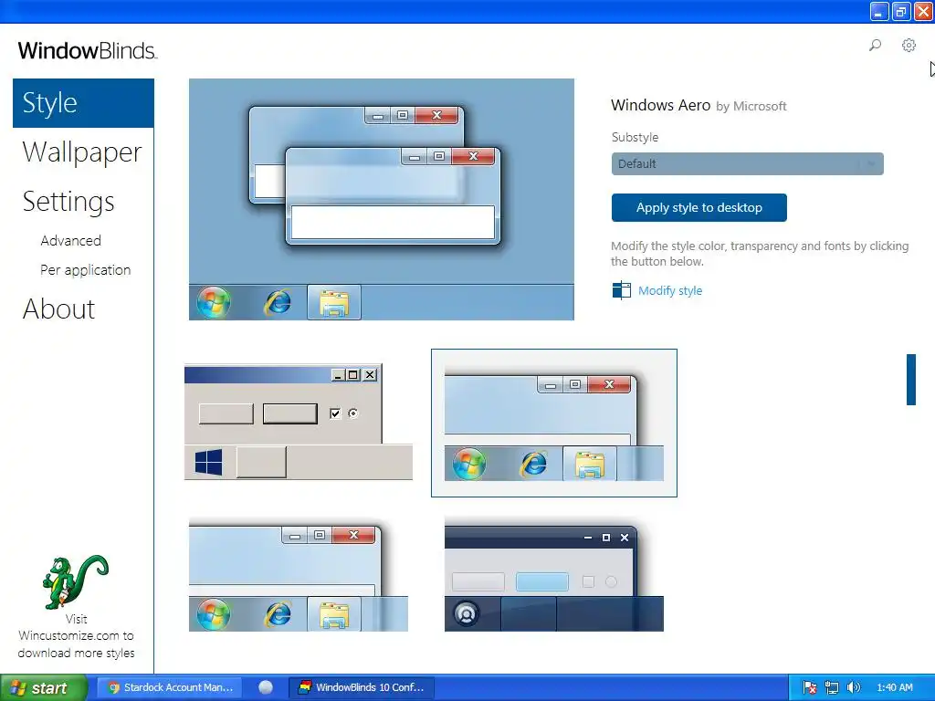The width and height of the screenshot is (935, 701).
Task: Go to Advanced settings
Action: 71,240
